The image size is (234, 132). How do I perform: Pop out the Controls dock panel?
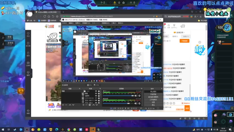(x=162, y=89)
